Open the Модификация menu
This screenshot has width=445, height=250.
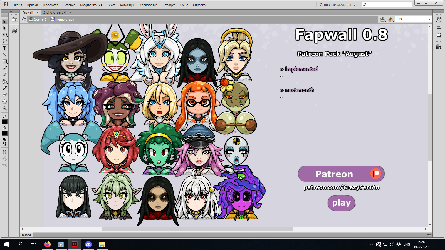[x=91, y=5]
